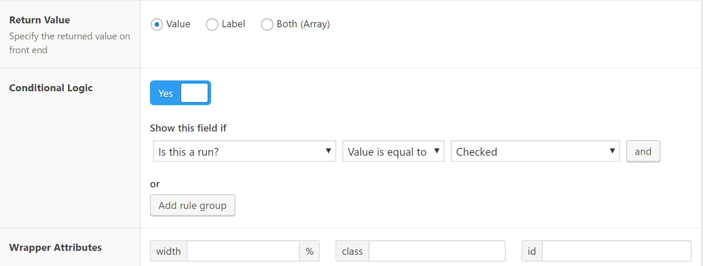Click the id attribute input field

[615, 251]
